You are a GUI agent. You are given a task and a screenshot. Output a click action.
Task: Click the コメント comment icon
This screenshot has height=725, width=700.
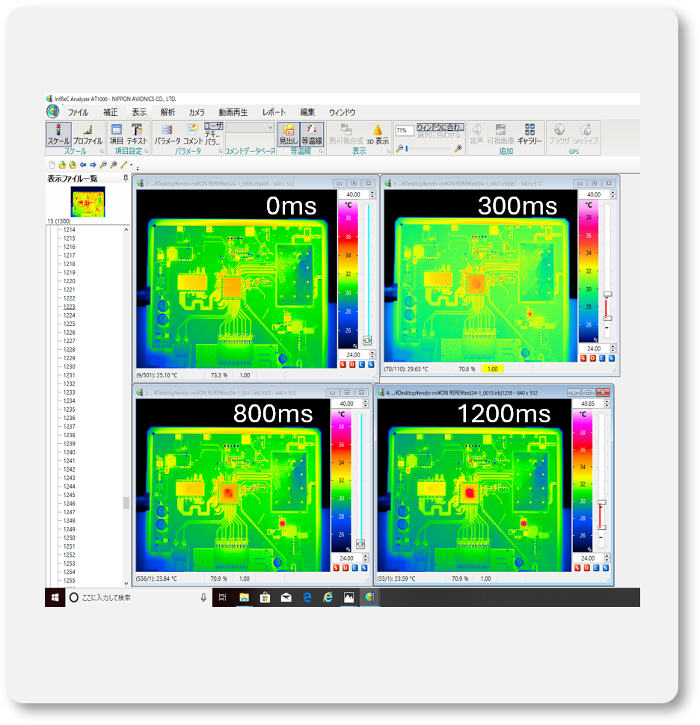pos(193,135)
